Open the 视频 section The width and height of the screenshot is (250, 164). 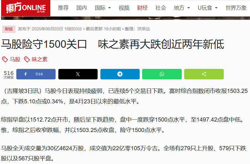(124, 8)
